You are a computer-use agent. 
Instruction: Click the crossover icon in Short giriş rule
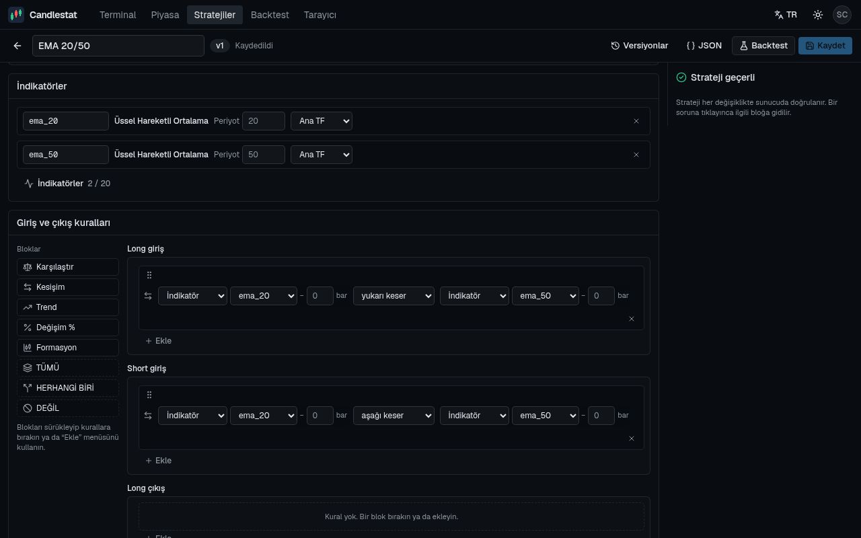coord(149,416)
